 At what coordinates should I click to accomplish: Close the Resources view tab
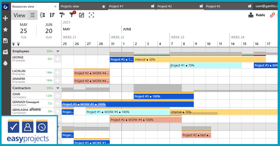(55, 7)
